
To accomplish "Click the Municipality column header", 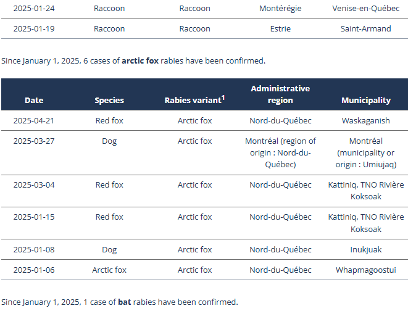I will (366, 100).
